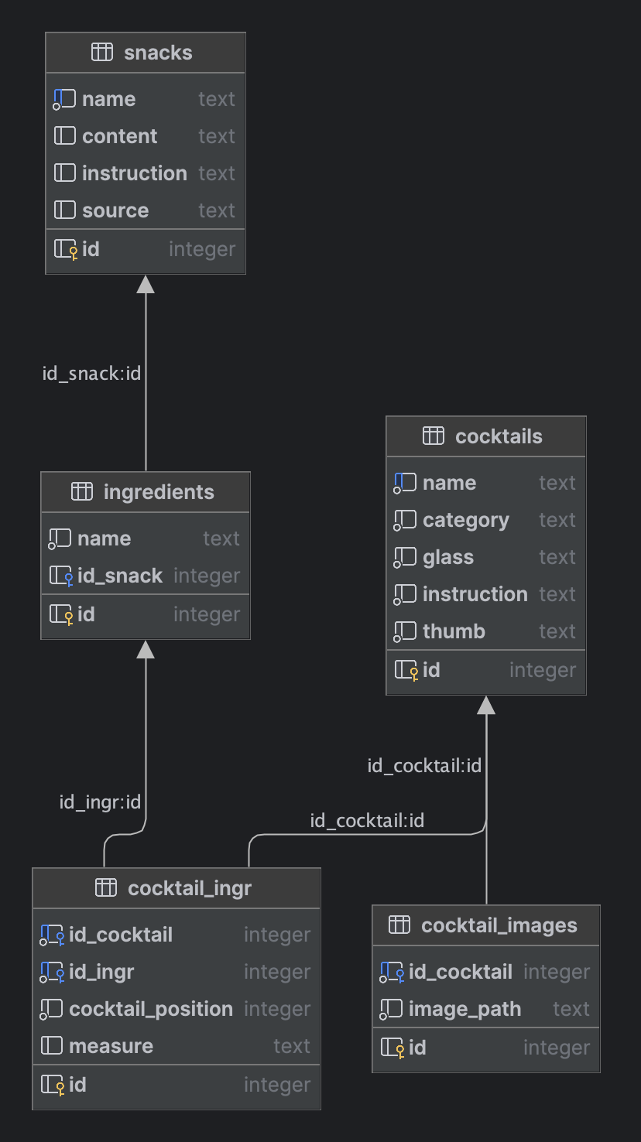Select the measure column name
Viewport: 641px width, 1142px height.
tap(111, 1046)
